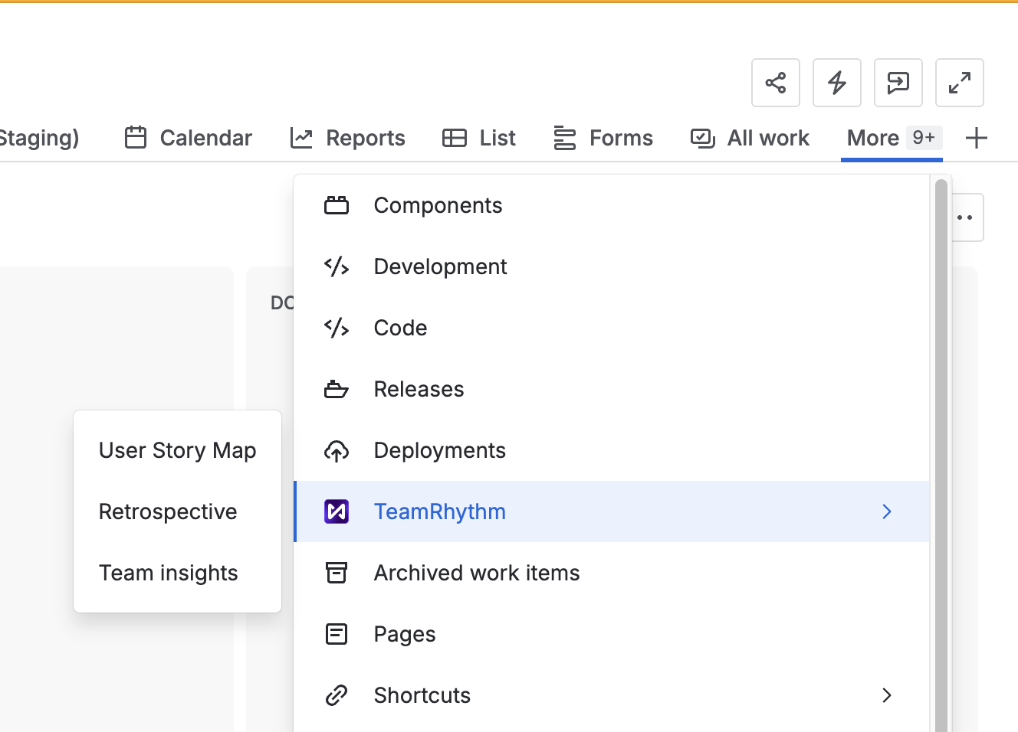Click the Deployments cloud upload icon

click(x=337, y=451)
